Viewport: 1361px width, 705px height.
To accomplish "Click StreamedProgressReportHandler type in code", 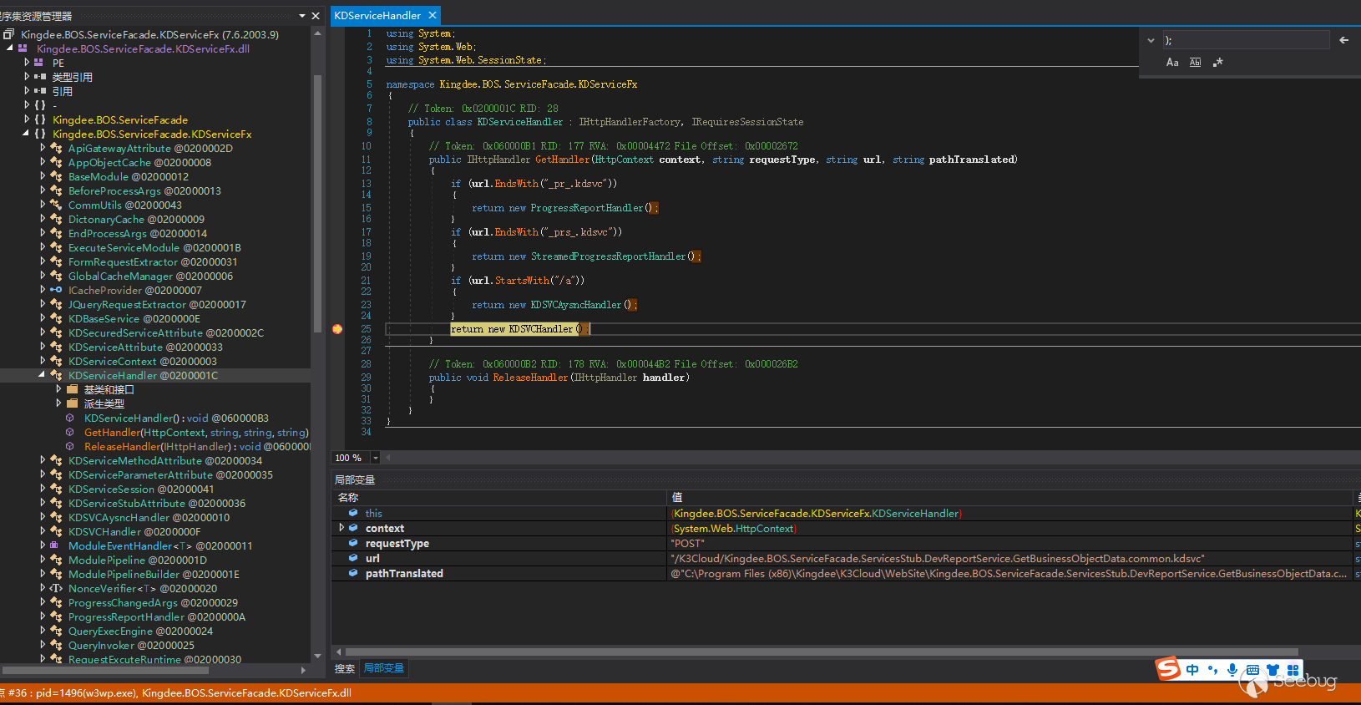I will (x=608, y=256).
